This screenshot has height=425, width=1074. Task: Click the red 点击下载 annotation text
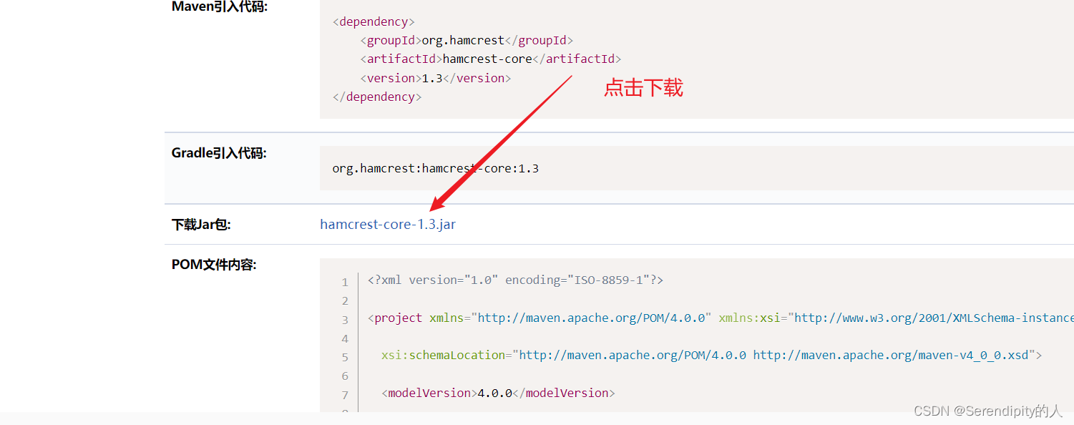[x=643, y=87]
